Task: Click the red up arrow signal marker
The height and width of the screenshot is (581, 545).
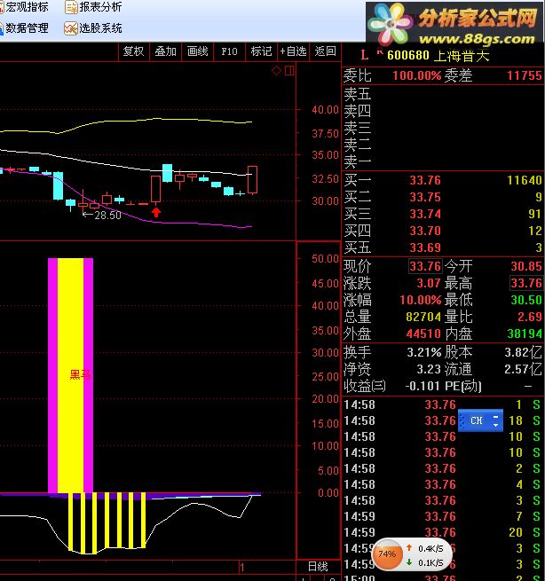Action: [x=156, y=212]
